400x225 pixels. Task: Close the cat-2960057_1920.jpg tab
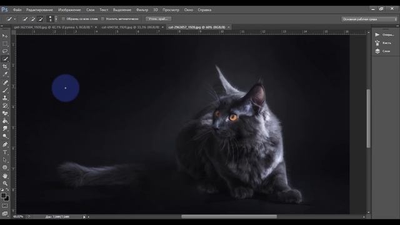(x=229, y=27)
